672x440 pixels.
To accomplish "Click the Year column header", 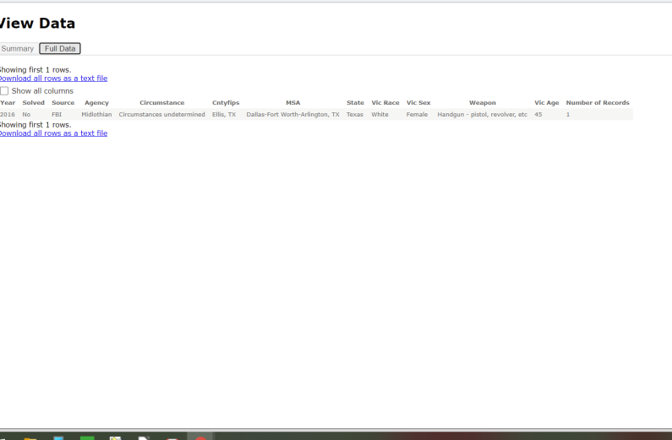I will [8, 103].
